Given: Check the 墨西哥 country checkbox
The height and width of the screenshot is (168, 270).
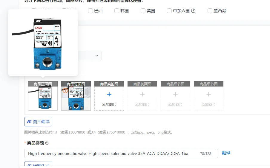Looking at the screenshot, I should tap(210, 11).
